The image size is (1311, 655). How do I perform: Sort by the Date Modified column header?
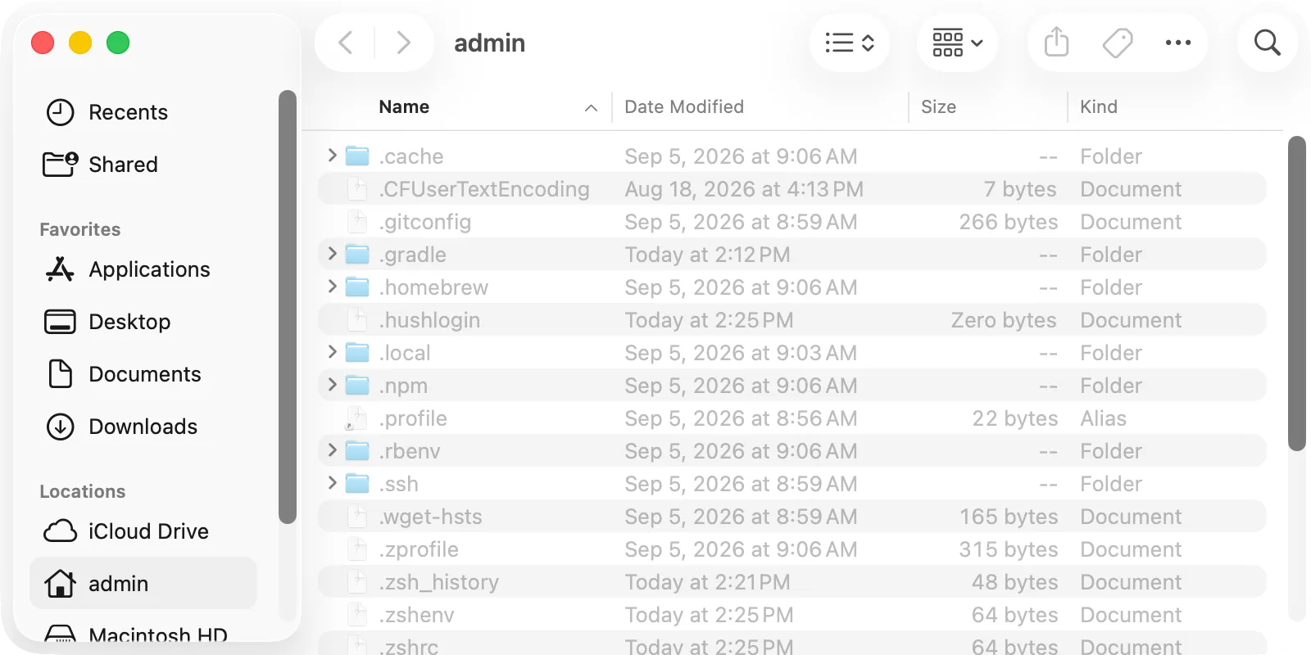tap(760, 107)
